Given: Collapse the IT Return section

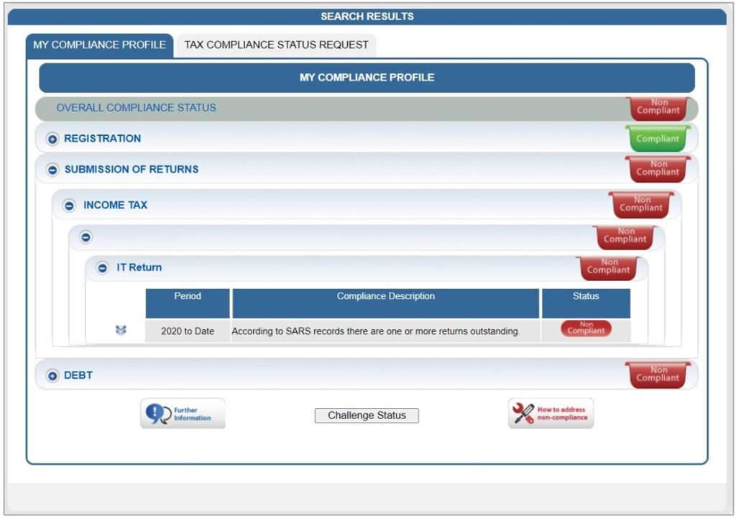Looking at the screenshot, I should (x=102, y=268).
